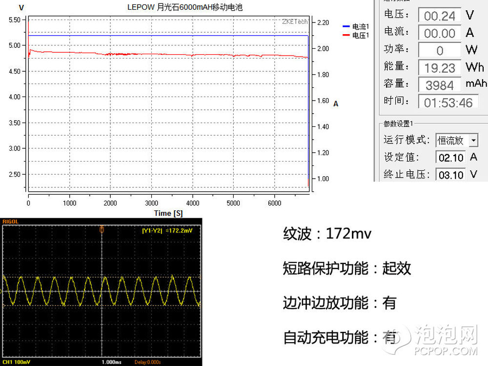Click the 纹波:172mv text

[327, 233]
